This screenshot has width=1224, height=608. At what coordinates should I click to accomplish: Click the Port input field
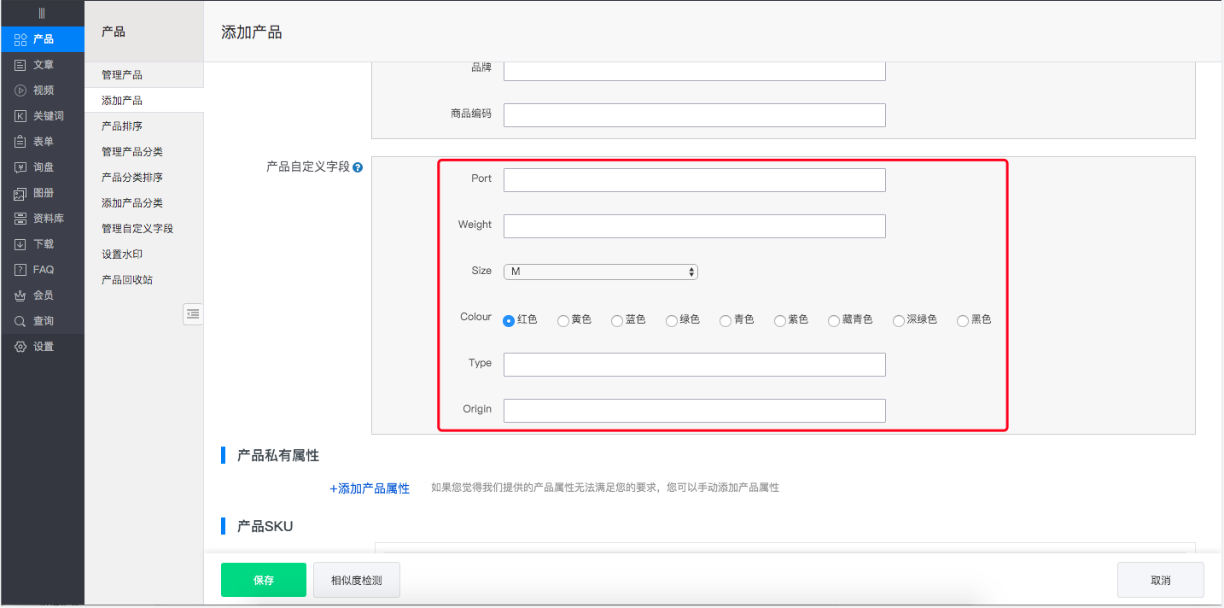(694, 180)
